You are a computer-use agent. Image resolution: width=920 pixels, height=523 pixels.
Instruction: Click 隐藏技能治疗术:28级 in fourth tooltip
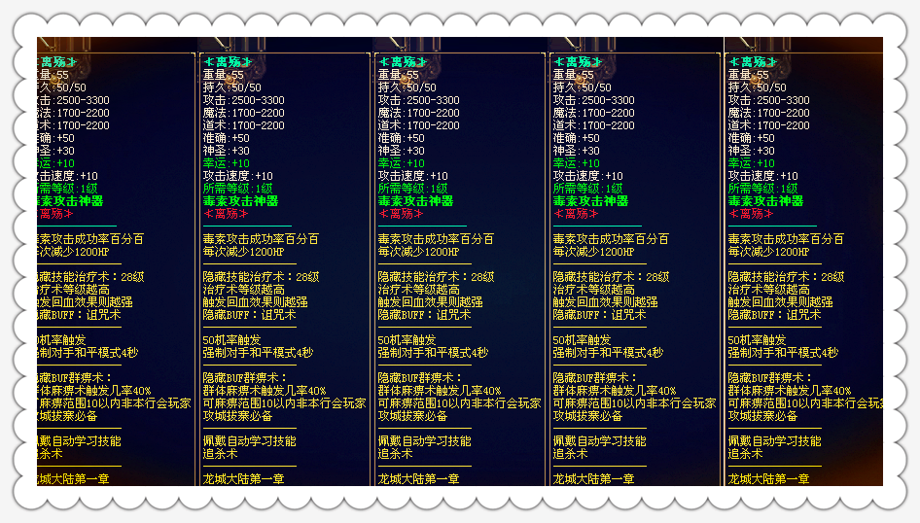point(611,277)
